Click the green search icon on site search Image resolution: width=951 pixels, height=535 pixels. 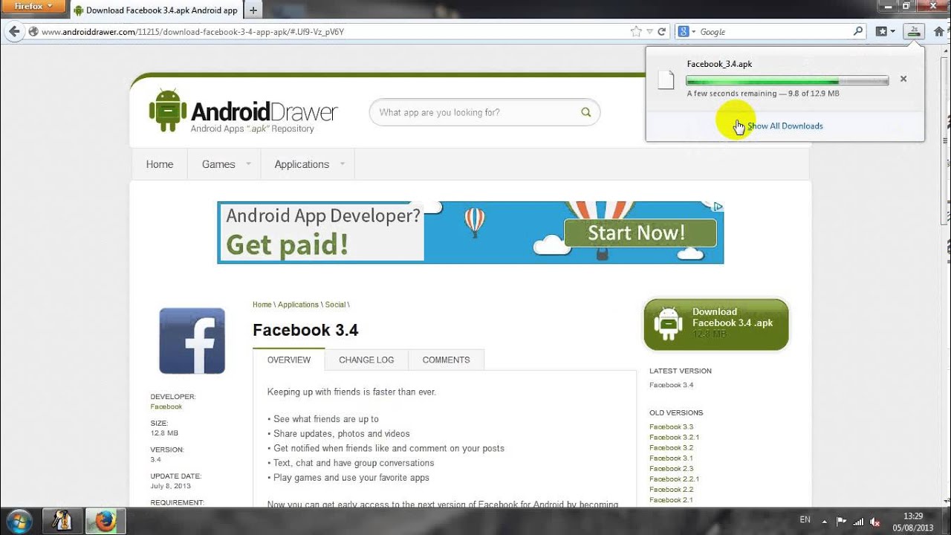585,113
